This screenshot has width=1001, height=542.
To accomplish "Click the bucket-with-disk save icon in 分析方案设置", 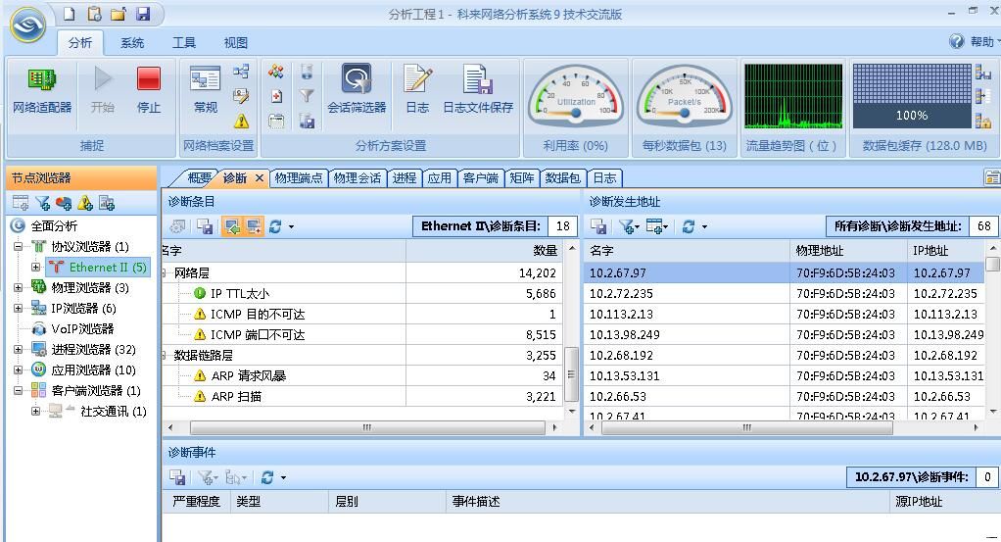I will 308,121.
